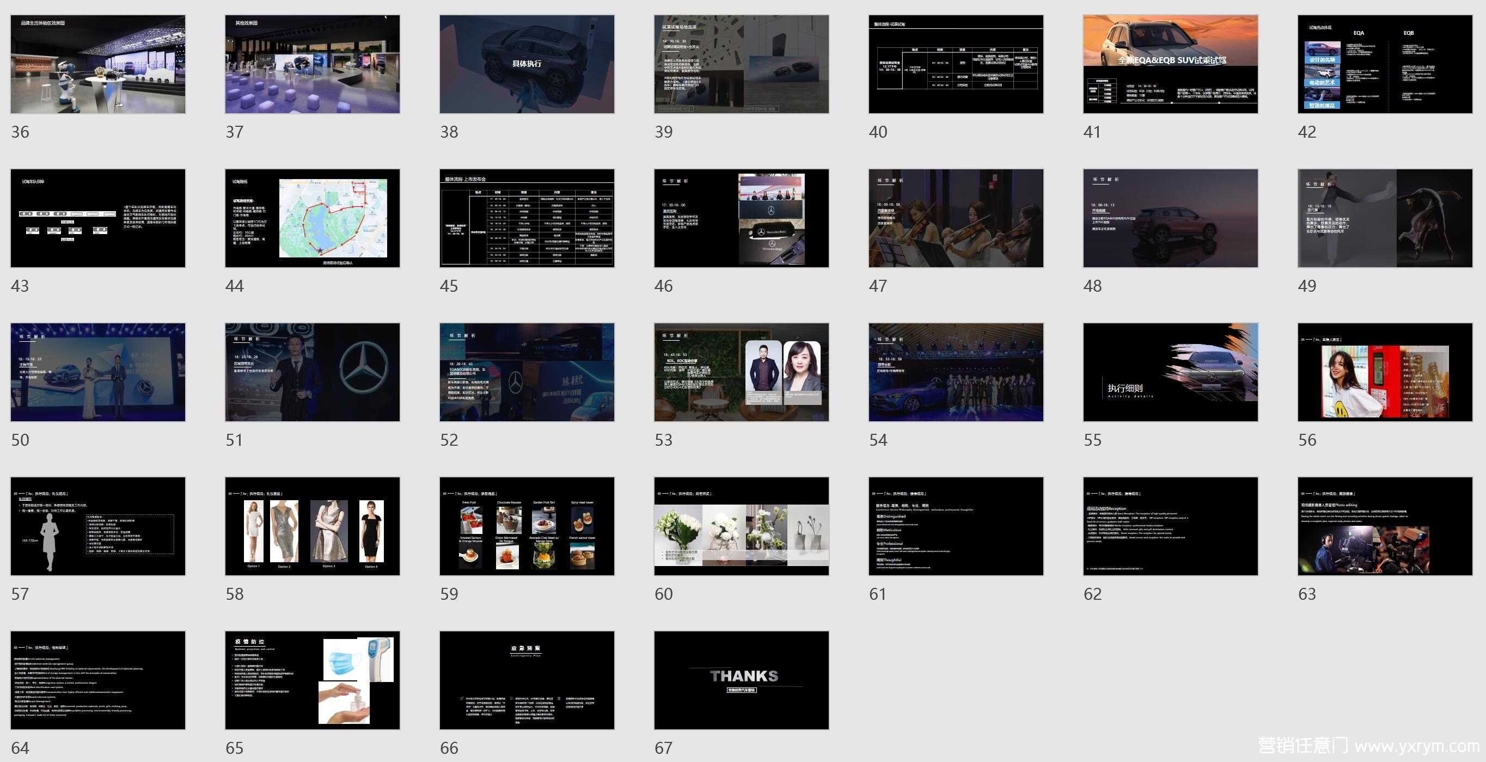Select slide 46 Mercedes-Benz check-in desk thumbnail
1486x762 pixels.
click(x=742, y=218)
